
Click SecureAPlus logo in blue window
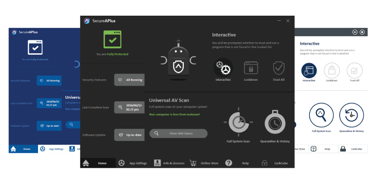14,32
